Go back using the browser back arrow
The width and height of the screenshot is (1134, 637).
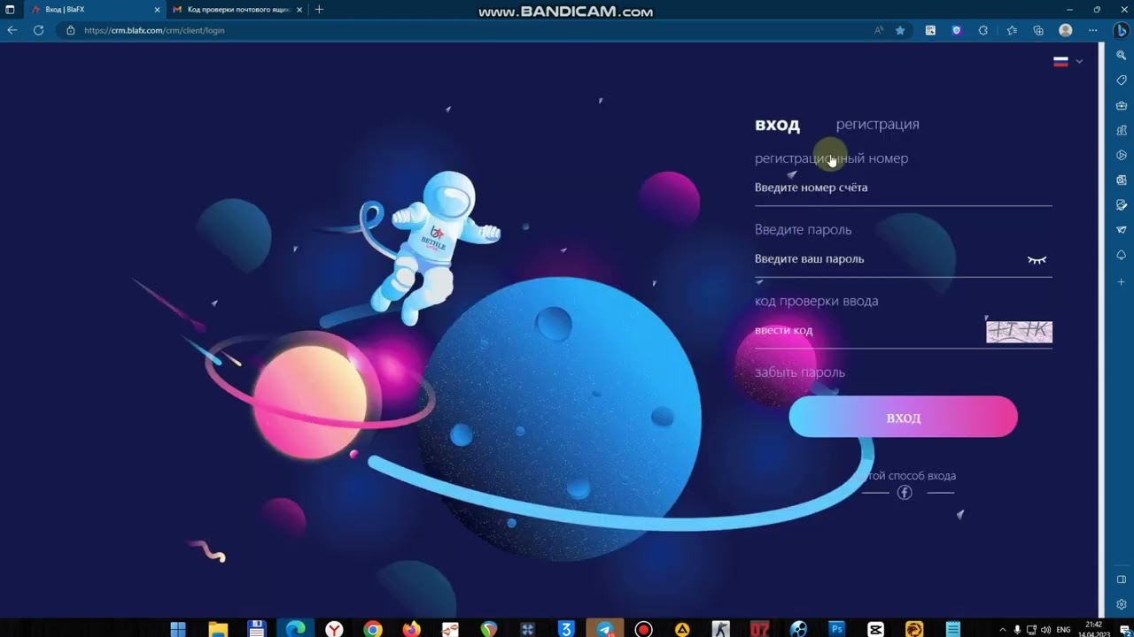tap(12, 30)
